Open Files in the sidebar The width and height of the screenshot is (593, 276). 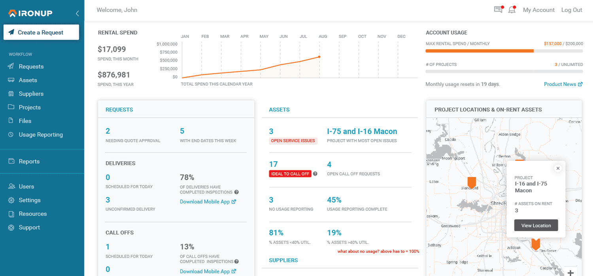point(25,121)
